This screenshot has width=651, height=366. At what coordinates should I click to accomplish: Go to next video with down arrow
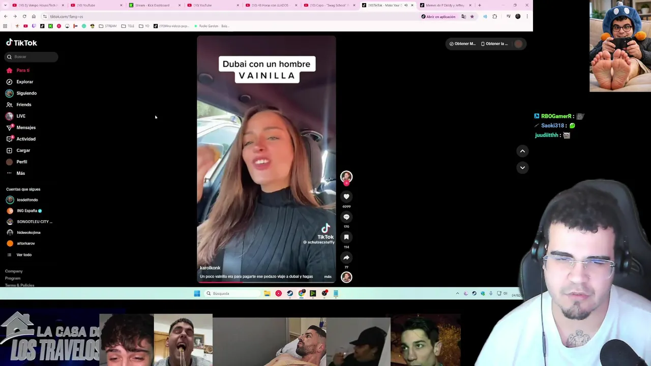(x=522, y=168)
